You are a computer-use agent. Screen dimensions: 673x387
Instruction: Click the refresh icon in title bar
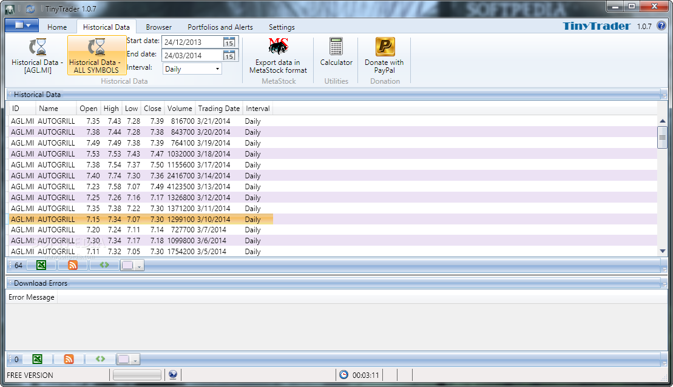pos(30,8)
